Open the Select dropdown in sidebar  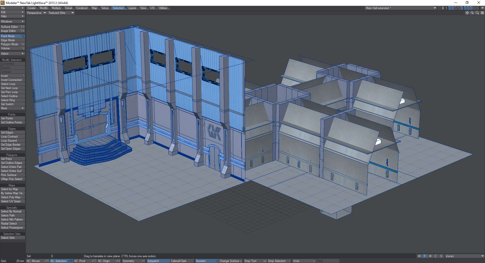tap(12, 54)
